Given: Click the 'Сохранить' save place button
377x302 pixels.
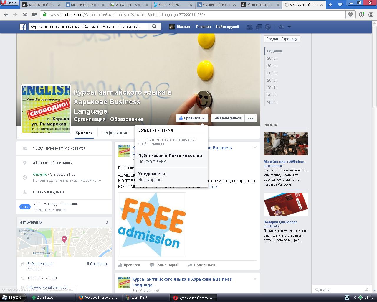Looking at the screenshot, I should click(x=97, y=264).
